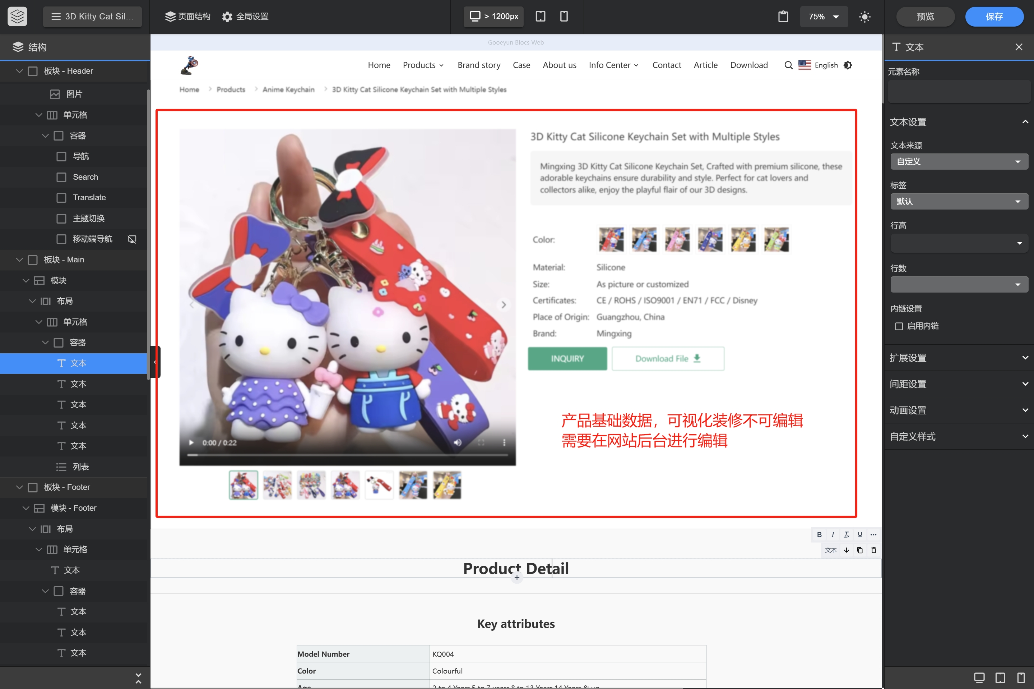Toggle website theme switch icon beside English
The image size is (1034, 689).
[x=848, y=65]
